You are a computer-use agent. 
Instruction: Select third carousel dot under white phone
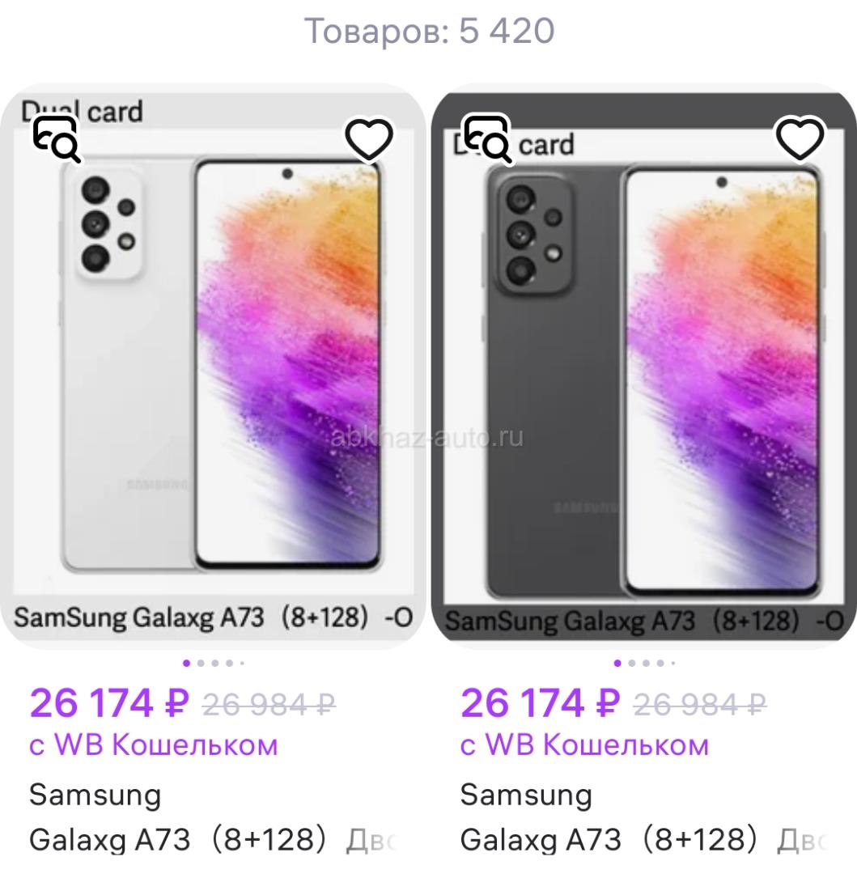click(x=215, y=664)
